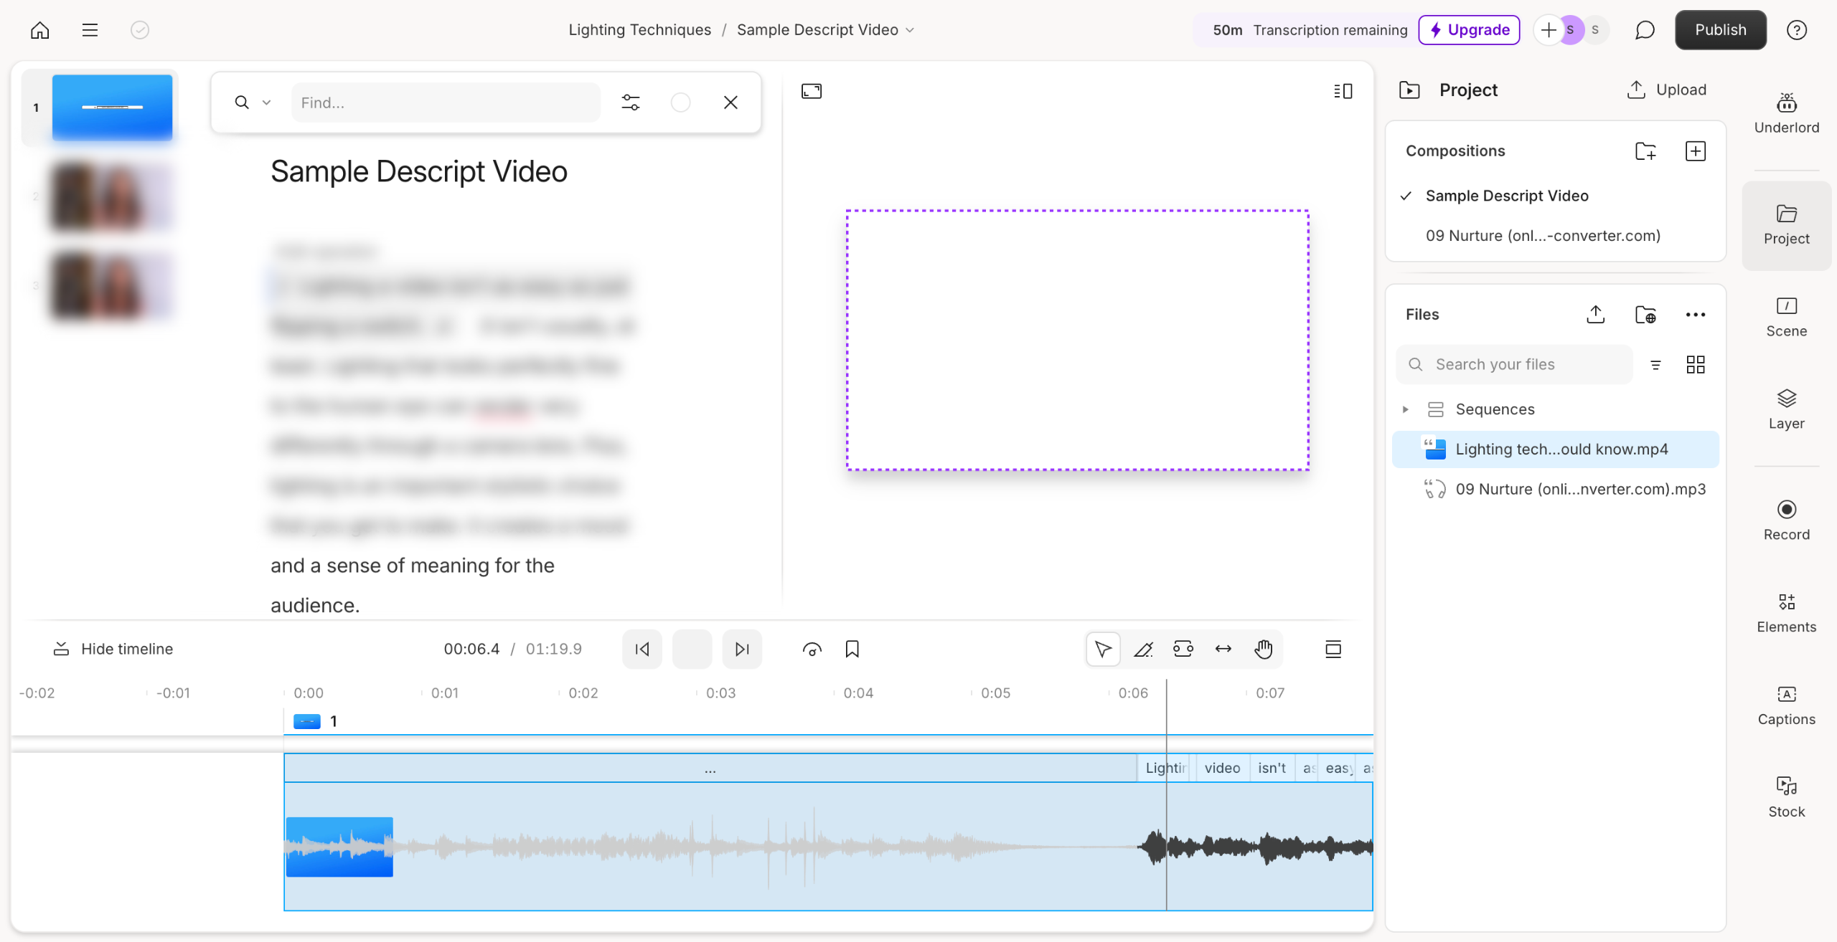Toggle the circle option in Find bar

(x=680, y=103)
